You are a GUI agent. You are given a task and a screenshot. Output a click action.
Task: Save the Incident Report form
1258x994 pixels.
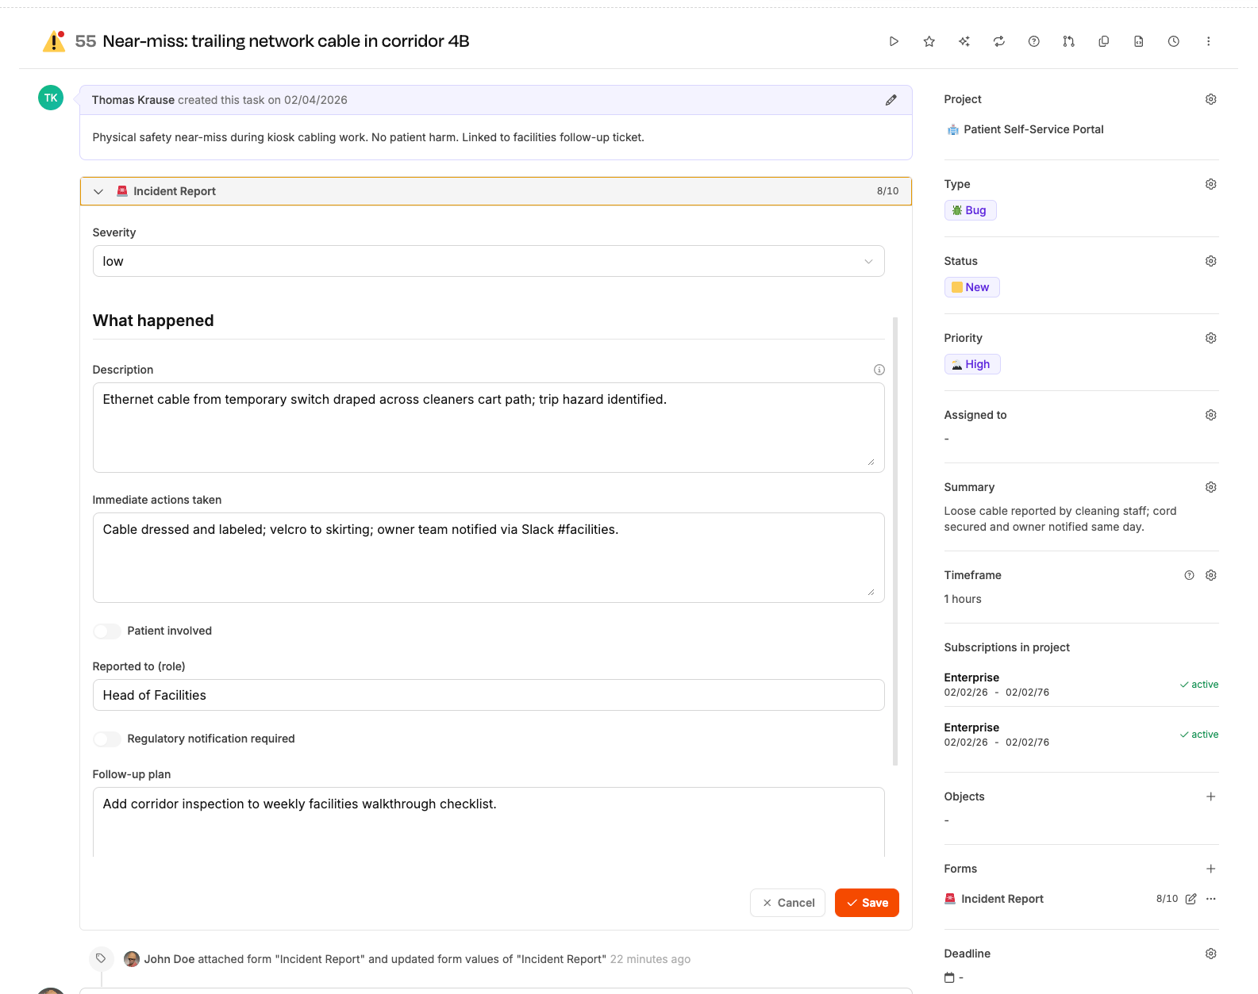[x=867, y=903]
